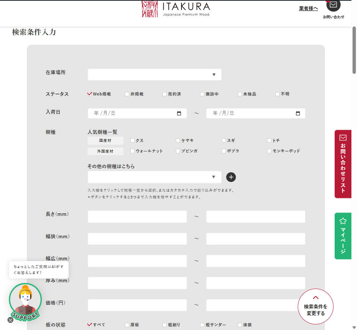Open calendar picker on the end arrival date

click(x=297, y=113)
